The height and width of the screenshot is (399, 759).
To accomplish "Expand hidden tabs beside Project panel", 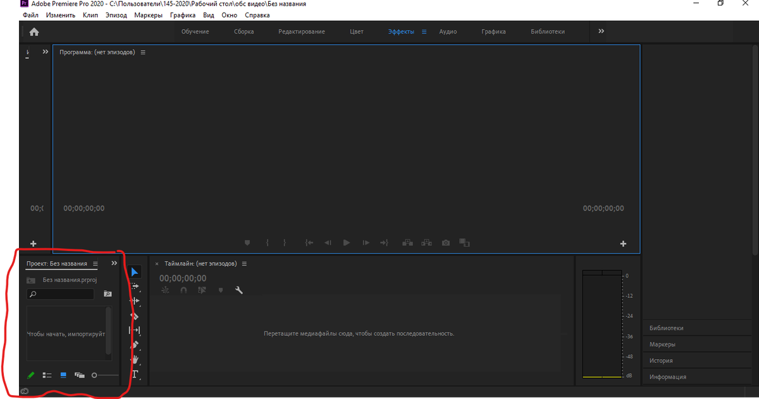I will pyautogui.click(x=114, y=263).
